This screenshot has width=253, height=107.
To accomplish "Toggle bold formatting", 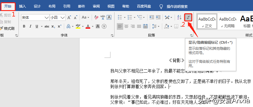I will (24, 26).
